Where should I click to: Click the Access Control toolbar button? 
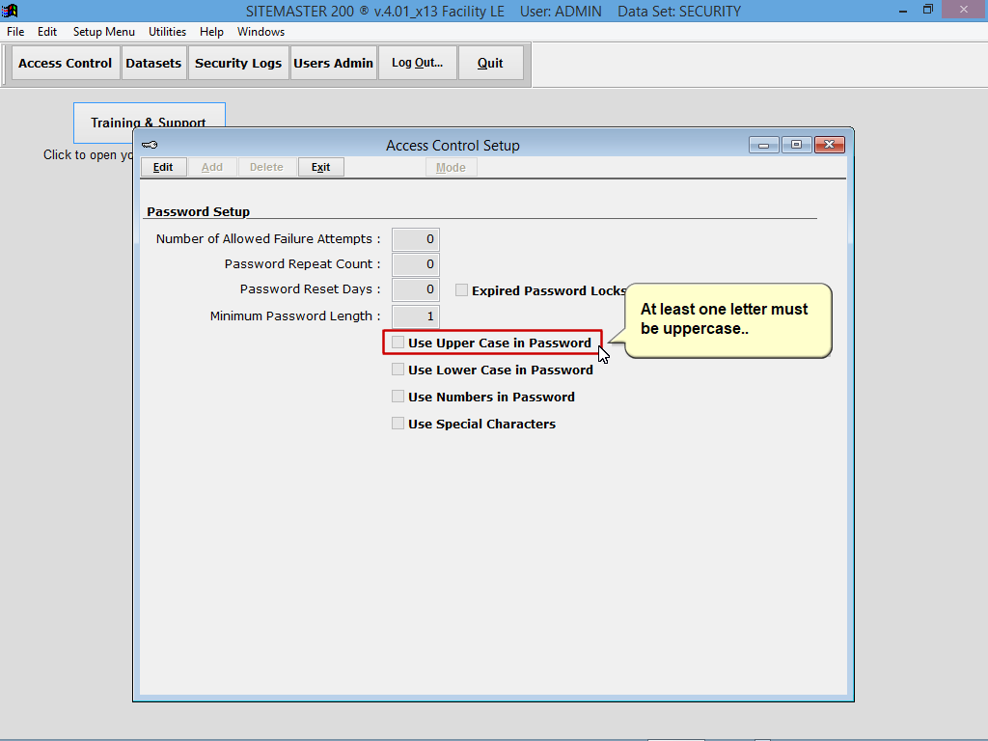65,63
